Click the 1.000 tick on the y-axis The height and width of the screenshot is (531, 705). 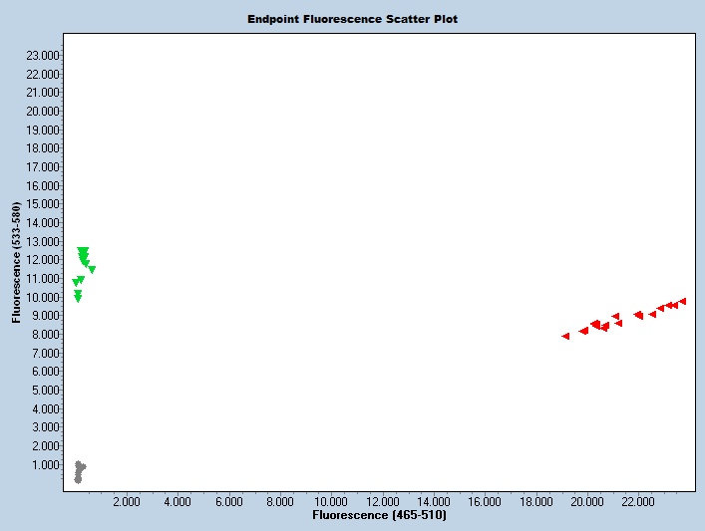48,464
